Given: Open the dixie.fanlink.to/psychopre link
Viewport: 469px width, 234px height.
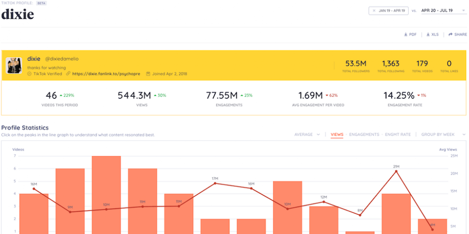Looking at the screenshot, I should point(106,74).
